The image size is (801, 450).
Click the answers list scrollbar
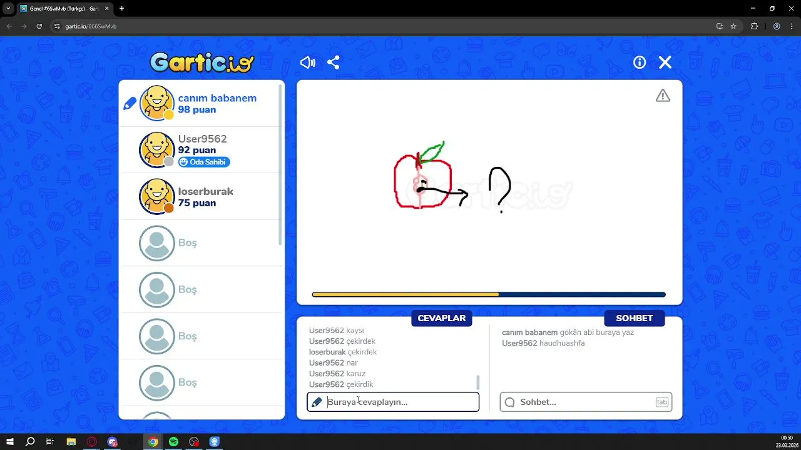point(478,381)
